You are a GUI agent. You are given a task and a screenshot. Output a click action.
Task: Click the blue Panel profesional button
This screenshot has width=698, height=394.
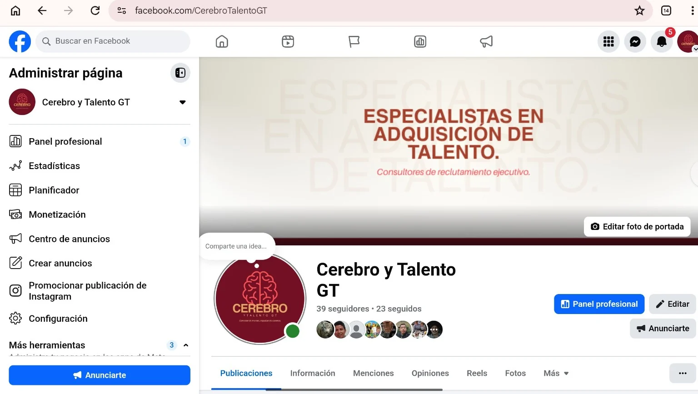point(599,304)
